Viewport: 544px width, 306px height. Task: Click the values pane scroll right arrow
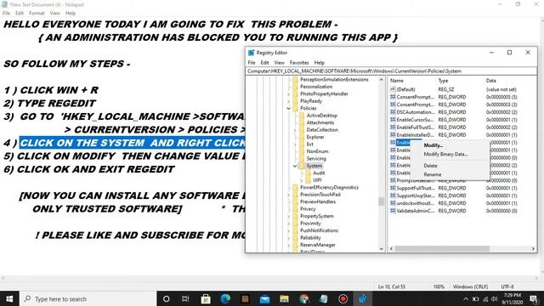(x=533, y=249)
